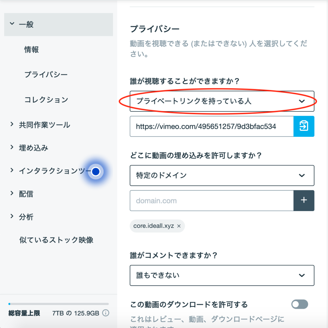Remove the core.ideall.xyz domain tag
Viewport: 328px width, 328px height.
[x=179, y=226]
